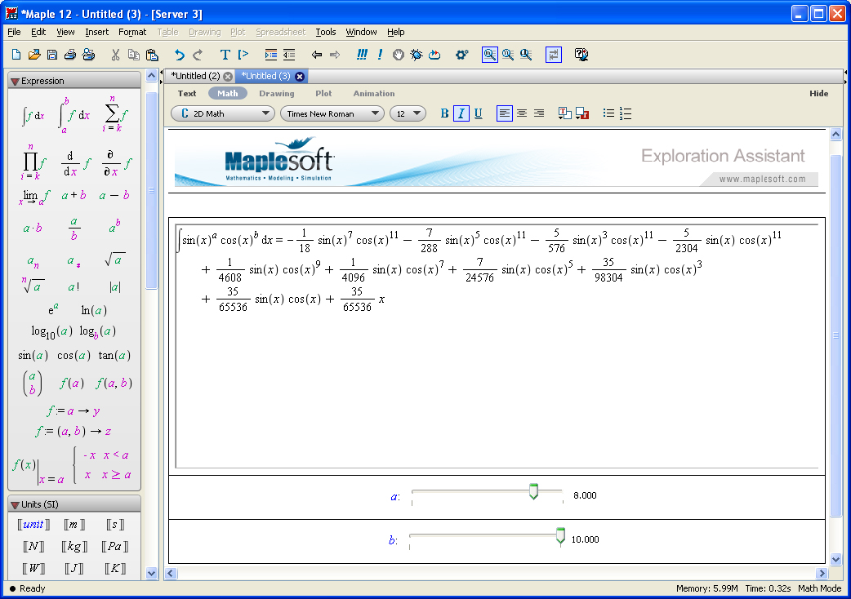Save the worksheet with the floppy disk icon
The height and width of the screenshot is (599, 851).
[52, 54]
